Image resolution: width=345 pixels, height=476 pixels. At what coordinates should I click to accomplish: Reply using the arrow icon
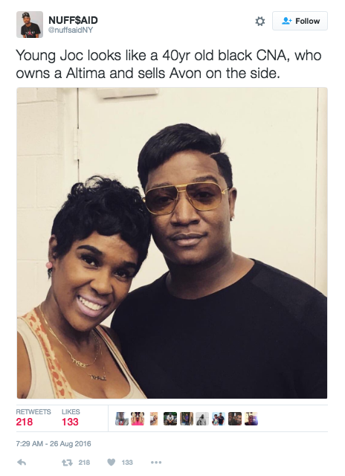pos(22,463)
